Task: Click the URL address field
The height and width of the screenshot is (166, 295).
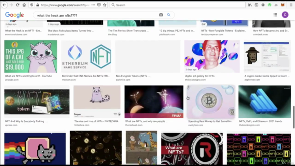Action: (x=65, y=5)
